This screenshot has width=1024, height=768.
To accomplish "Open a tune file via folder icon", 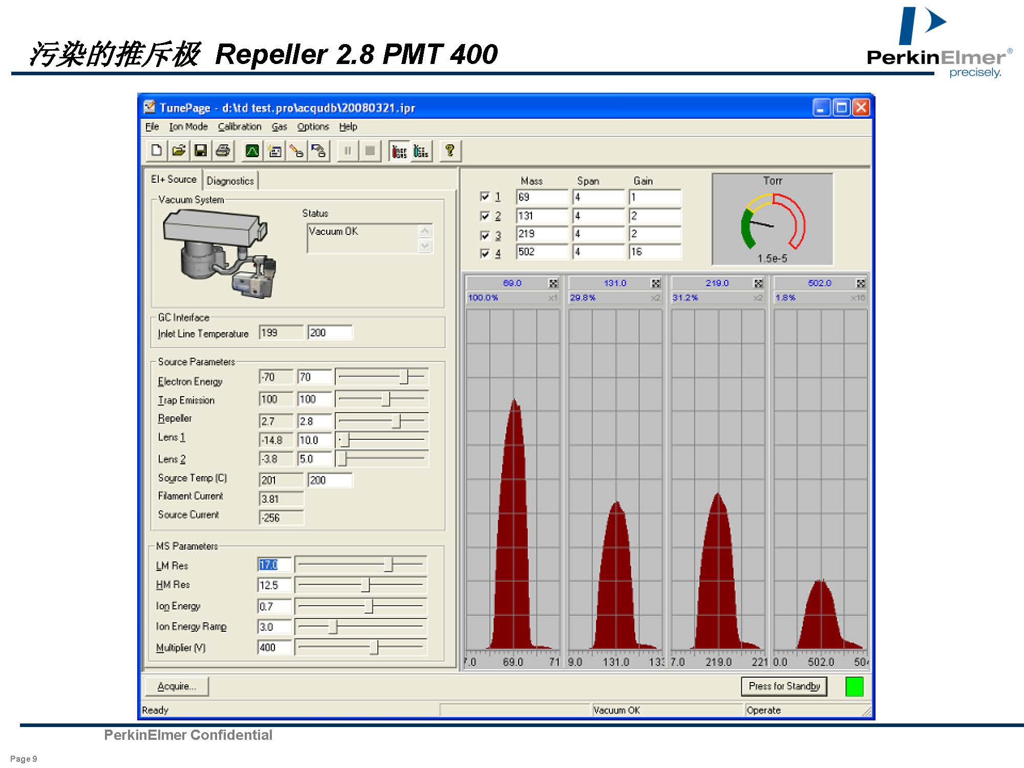I will tap(179, 151).
